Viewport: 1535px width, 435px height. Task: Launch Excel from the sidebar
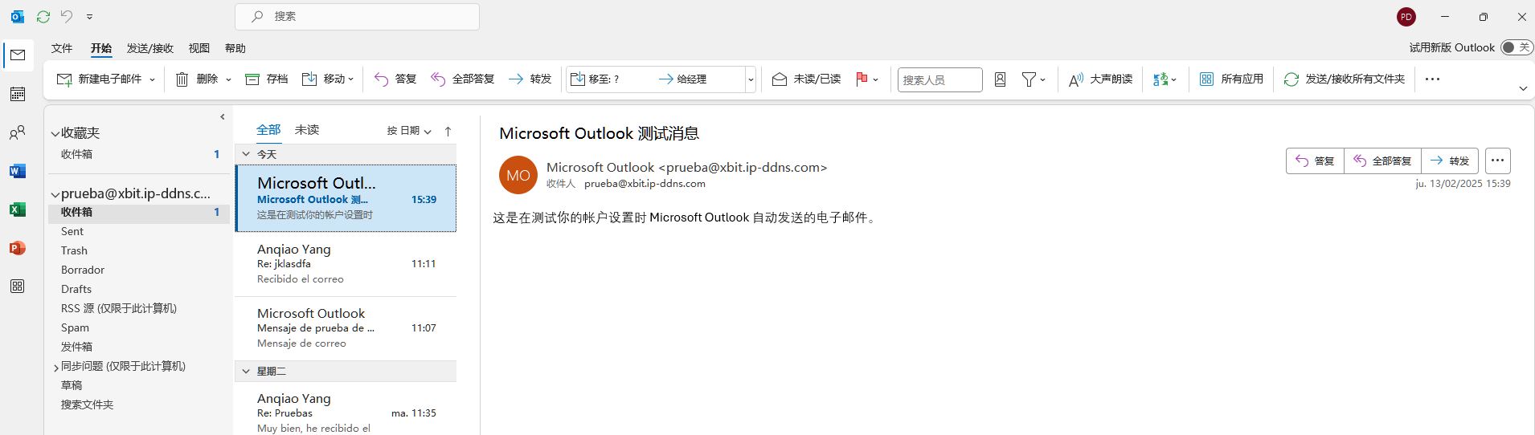pyautogui.click(x=18, y=209)
